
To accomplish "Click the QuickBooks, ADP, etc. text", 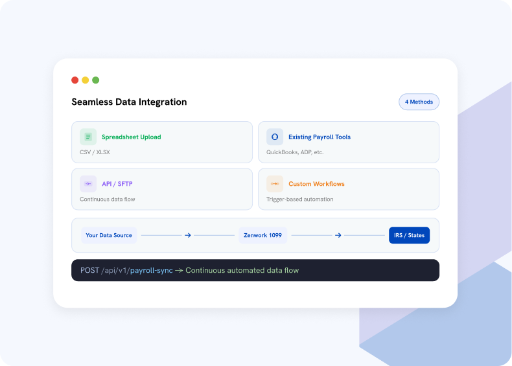I will 295,152.
